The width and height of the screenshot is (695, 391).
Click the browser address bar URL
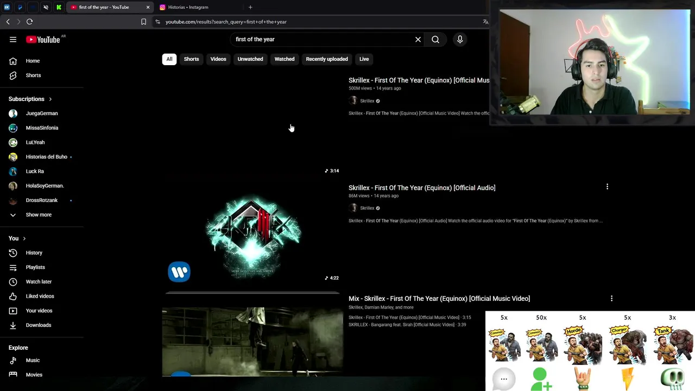click(x=226, y=22)
